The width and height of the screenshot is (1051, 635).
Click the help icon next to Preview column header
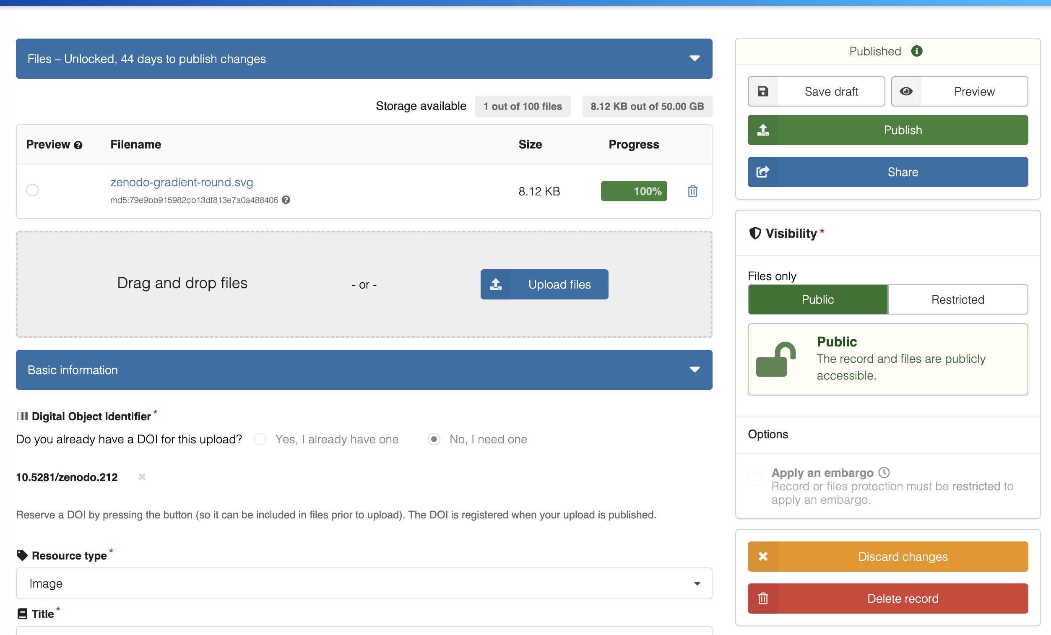pos(78,145)
